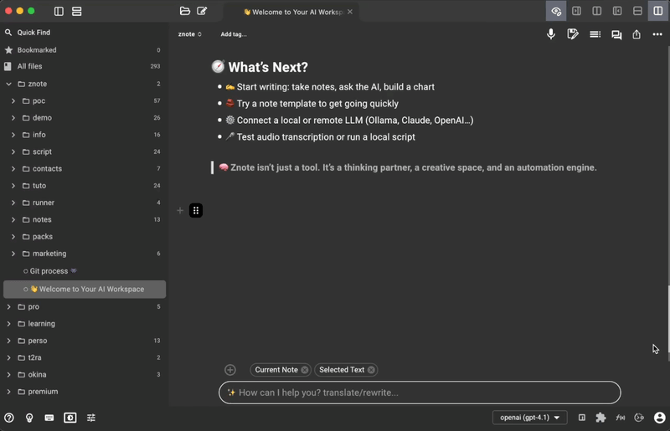Screen dimensions: 670x431
Task: Open the runner folder
Action: [85, 203]
